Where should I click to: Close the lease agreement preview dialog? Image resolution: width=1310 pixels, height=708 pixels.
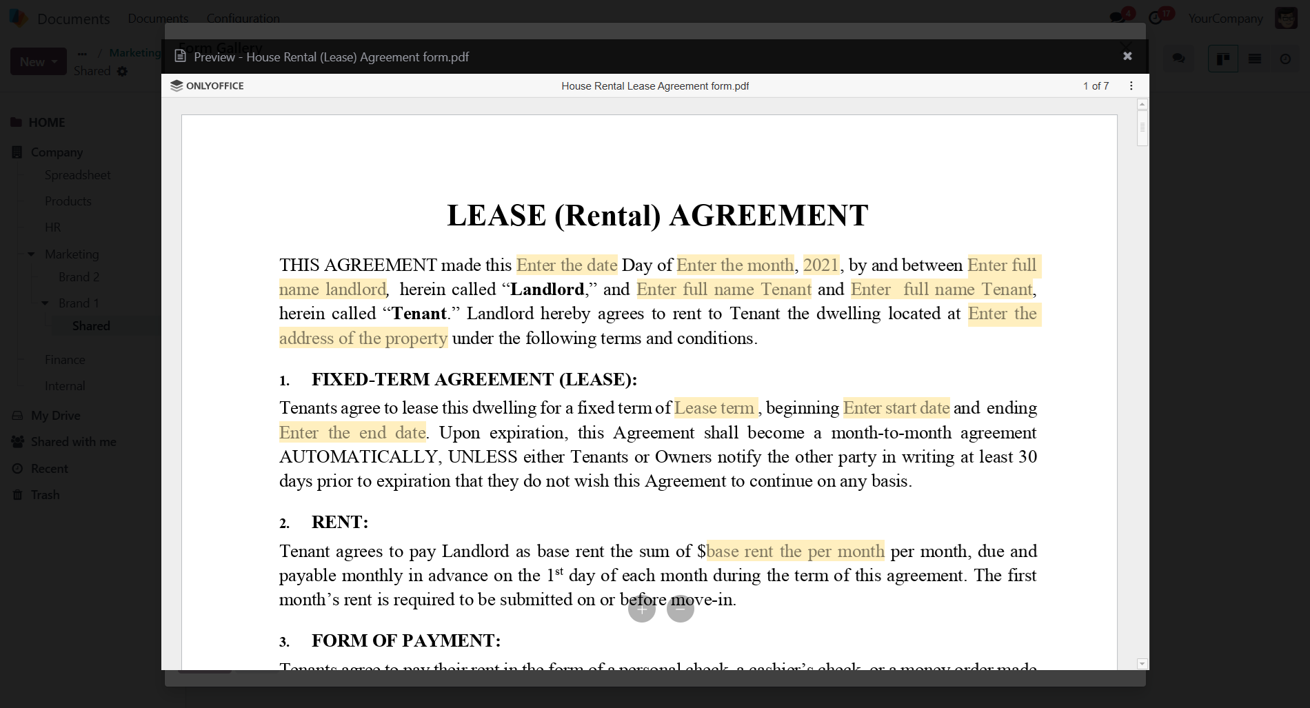[1127, 57]
